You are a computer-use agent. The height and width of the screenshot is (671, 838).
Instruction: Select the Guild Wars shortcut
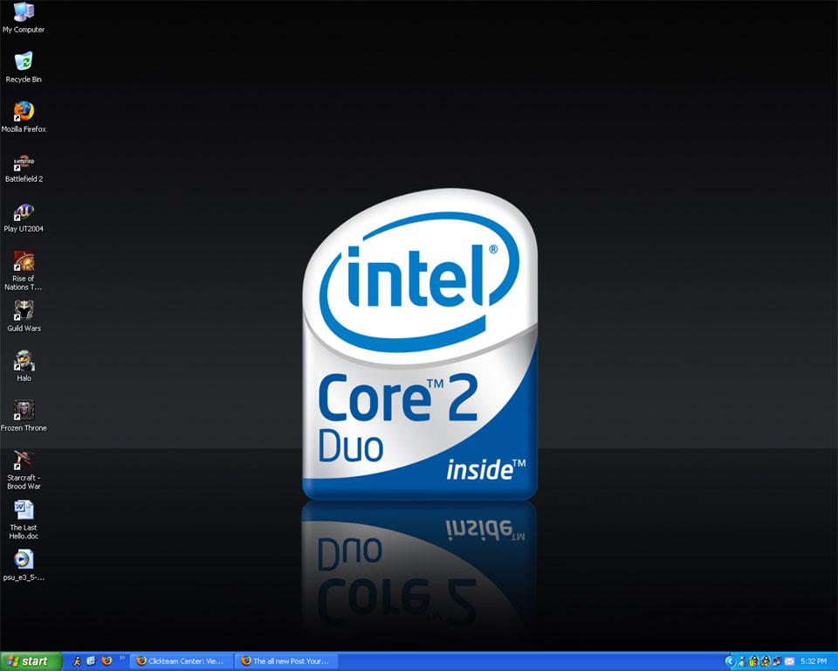(24, 317)
